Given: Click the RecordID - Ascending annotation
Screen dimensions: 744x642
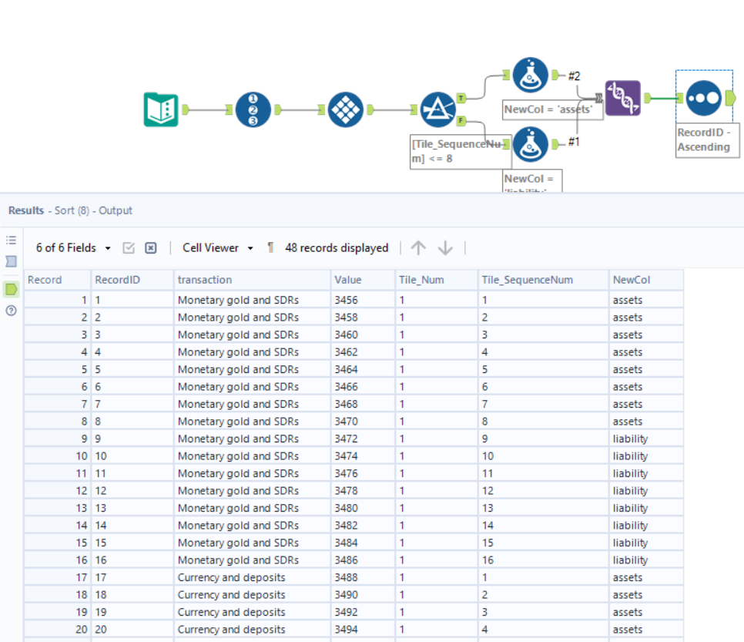Looking at the screenshot, I should point(707,139).
